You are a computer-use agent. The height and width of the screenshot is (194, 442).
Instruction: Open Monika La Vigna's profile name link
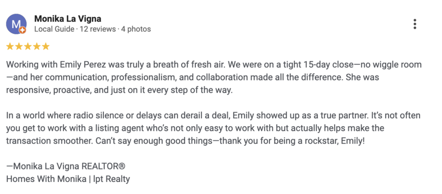67,19
